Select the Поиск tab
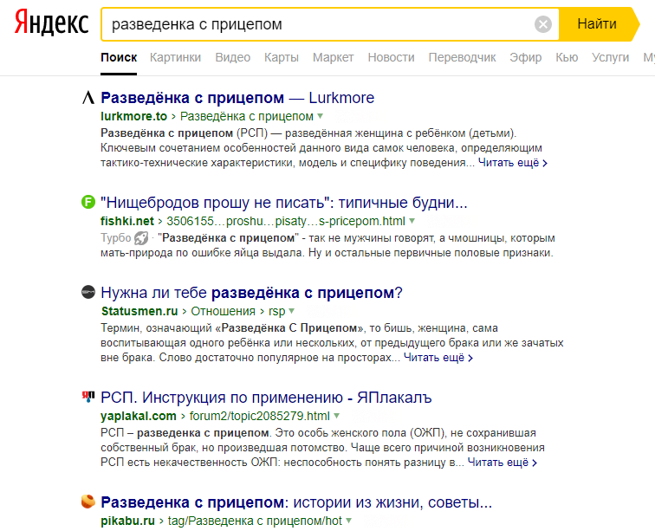 point(119,57)
